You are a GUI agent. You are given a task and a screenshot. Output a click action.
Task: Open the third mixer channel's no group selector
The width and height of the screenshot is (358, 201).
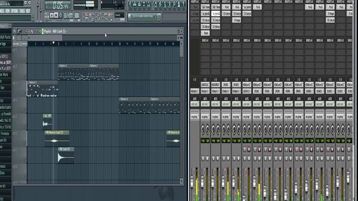[215, 117]
